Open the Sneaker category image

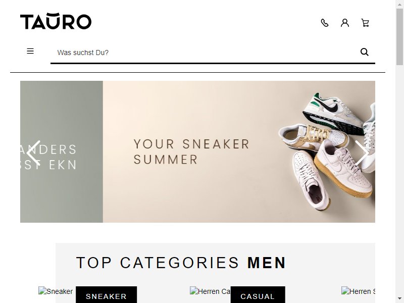tap(56, 291)
